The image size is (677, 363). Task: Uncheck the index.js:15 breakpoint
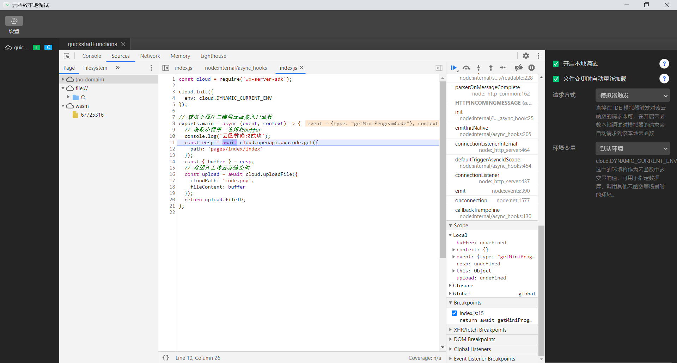tap(454, 313)
